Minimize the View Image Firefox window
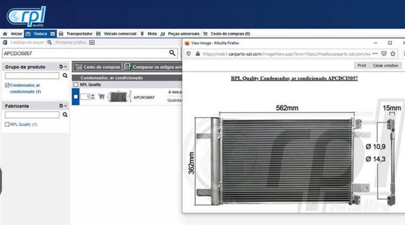 click(376, 43)
